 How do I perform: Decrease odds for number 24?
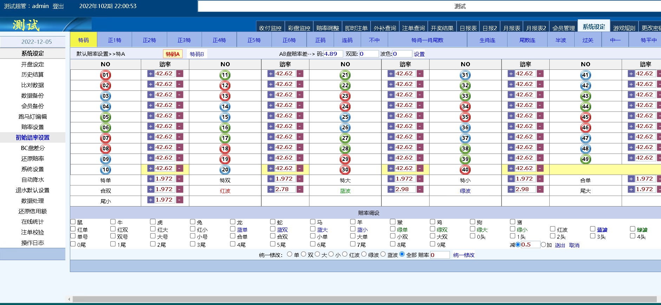coord(420,105)
